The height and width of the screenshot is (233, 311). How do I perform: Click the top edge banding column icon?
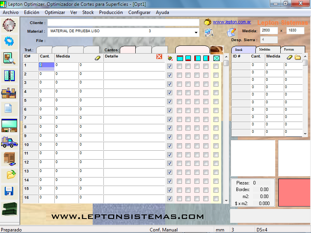[180, 58]
